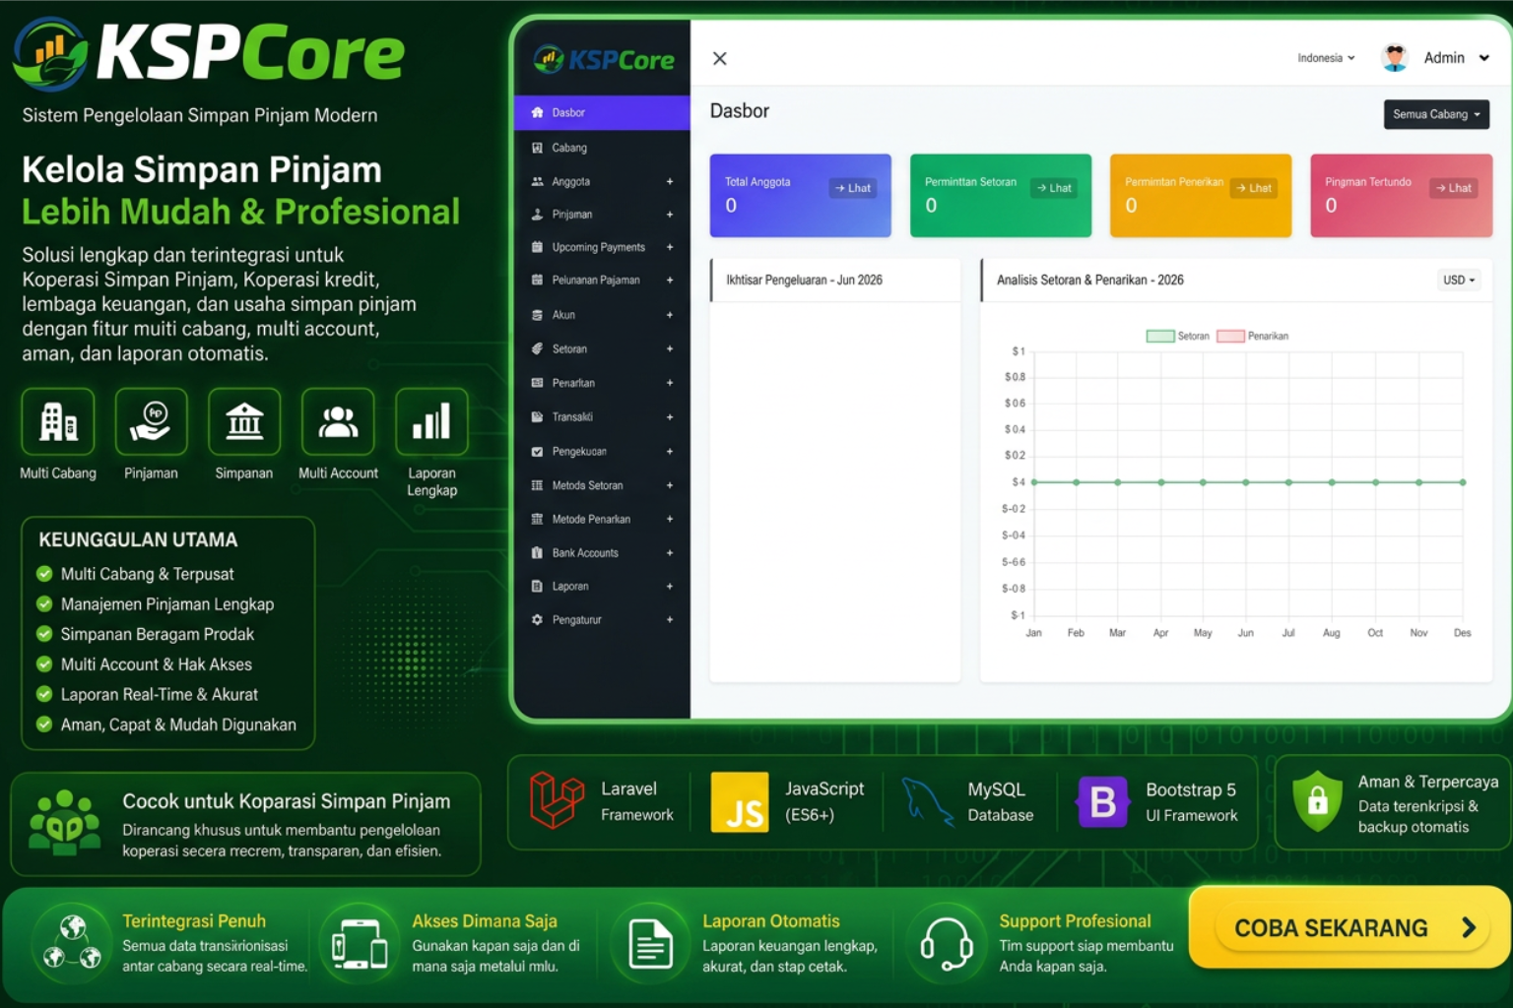Expand the Akun submenu plus sign
Viewport: 1513px width, 1008px height.
670,315
